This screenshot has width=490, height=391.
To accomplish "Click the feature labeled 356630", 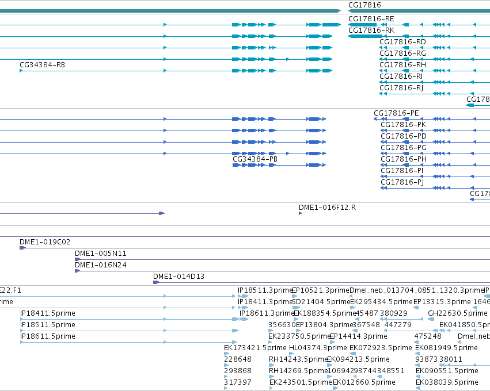I will tap(282, 325).
